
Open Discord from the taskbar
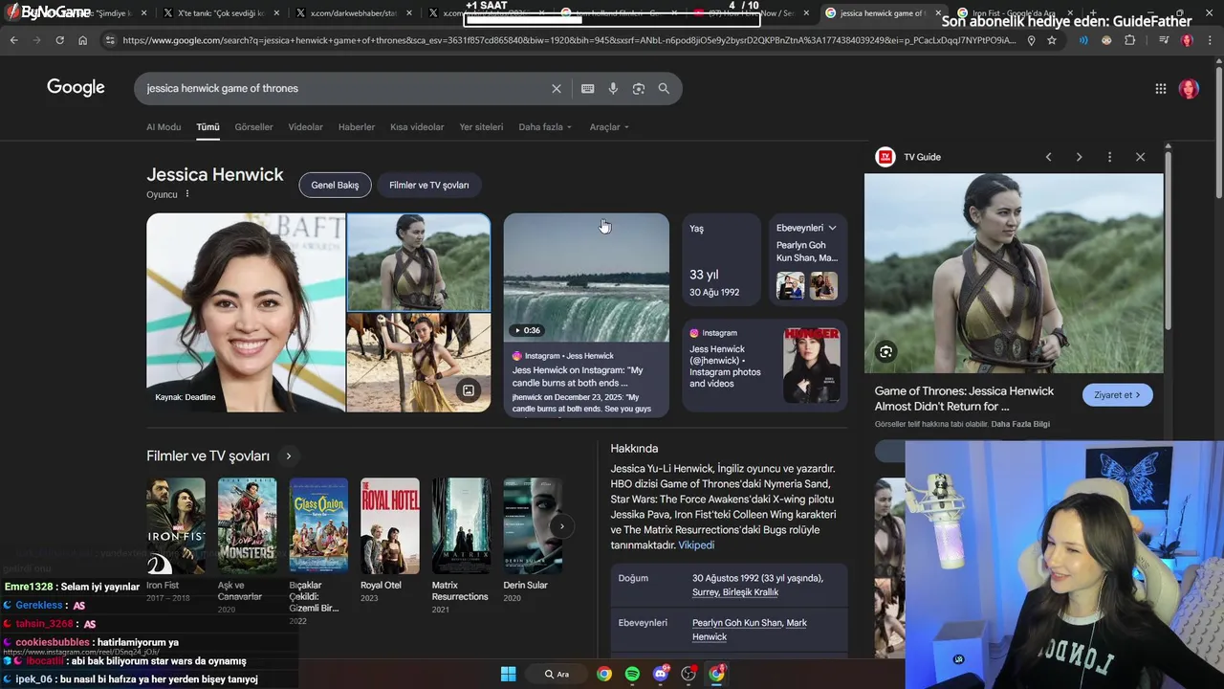(660, 674)
